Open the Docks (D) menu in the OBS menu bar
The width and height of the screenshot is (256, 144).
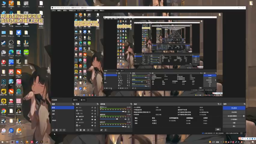click(72, 11)
